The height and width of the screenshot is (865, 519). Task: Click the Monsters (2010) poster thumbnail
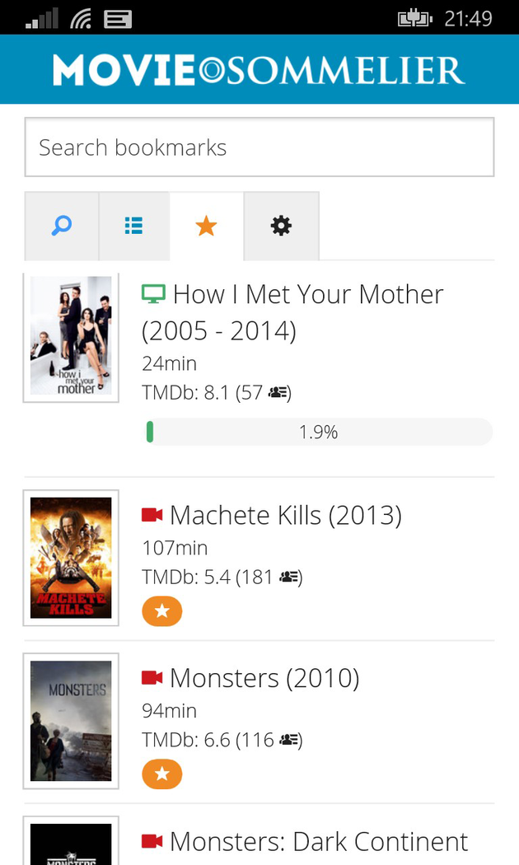click(x=71, y=721)
